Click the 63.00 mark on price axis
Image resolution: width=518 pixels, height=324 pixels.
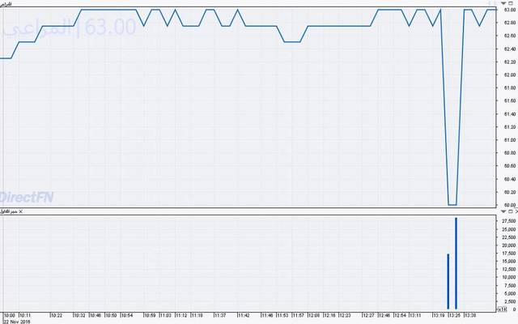(x=509, y=10)
